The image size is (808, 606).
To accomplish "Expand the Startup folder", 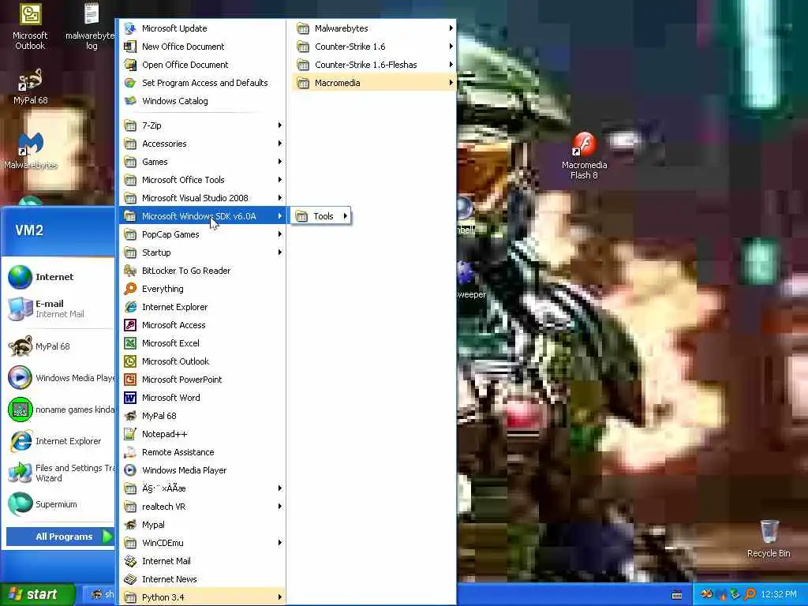I will pyautogui.click(x=203, y=252).
